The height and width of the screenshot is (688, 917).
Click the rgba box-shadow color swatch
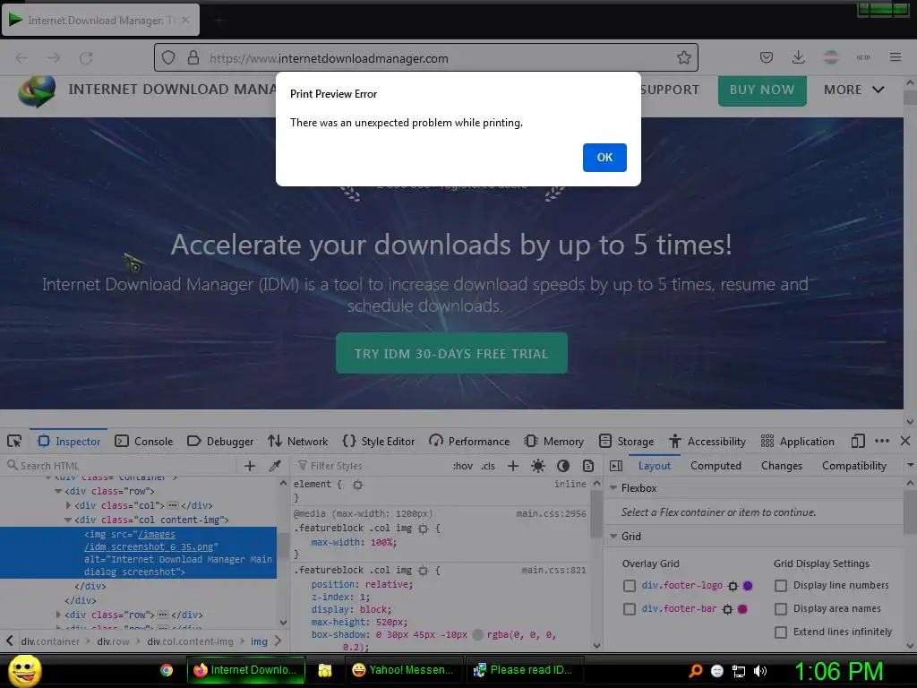[478, 635]
